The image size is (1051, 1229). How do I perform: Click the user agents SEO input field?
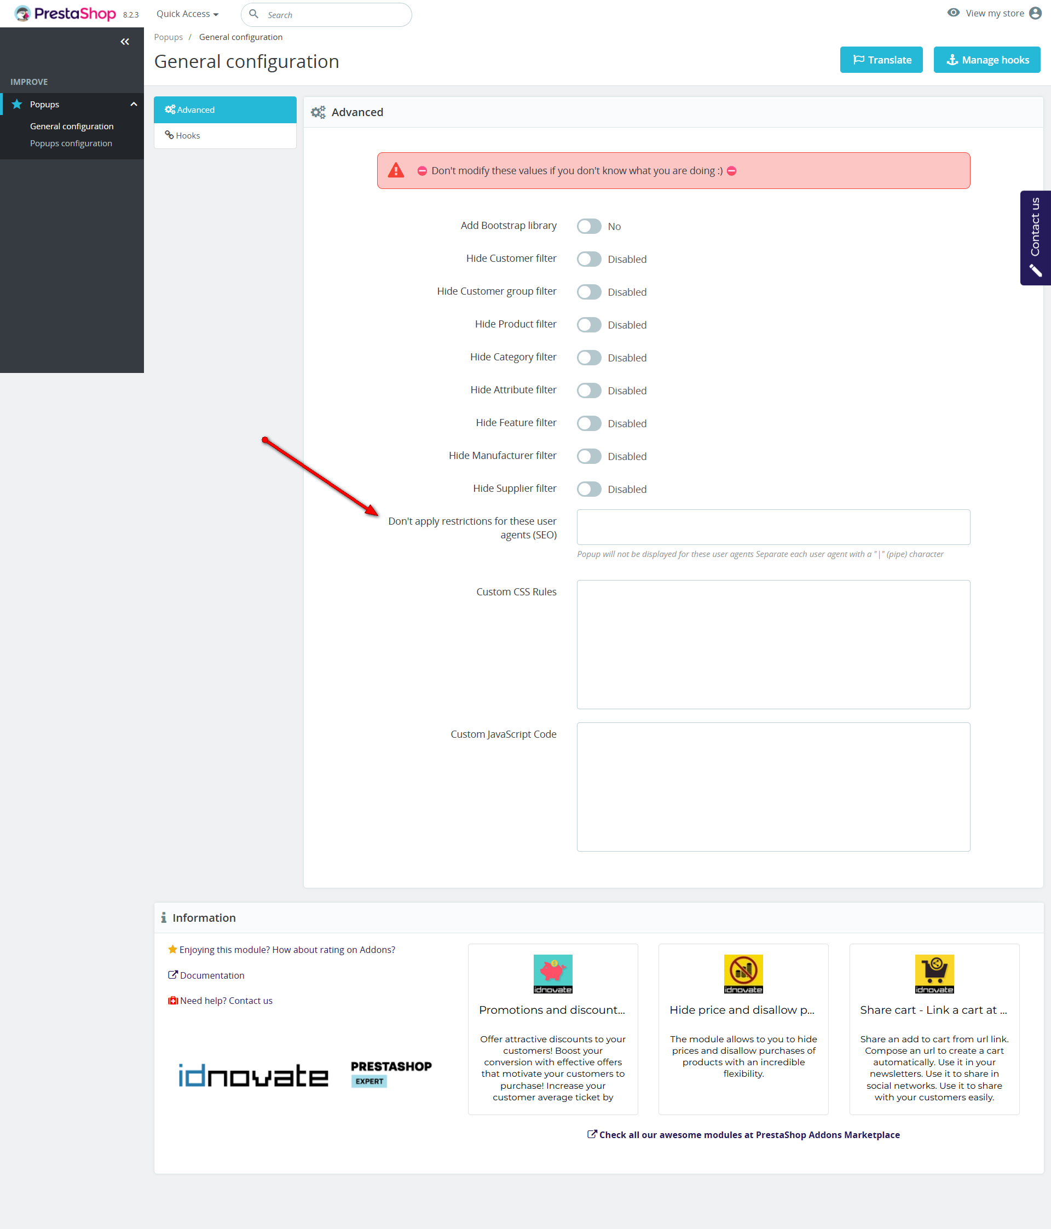773,527
